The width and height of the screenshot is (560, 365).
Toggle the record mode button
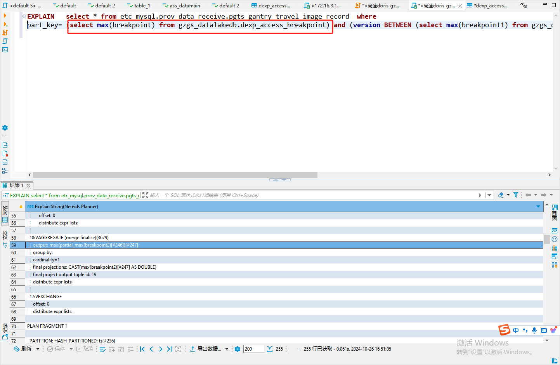pos(5,331)
